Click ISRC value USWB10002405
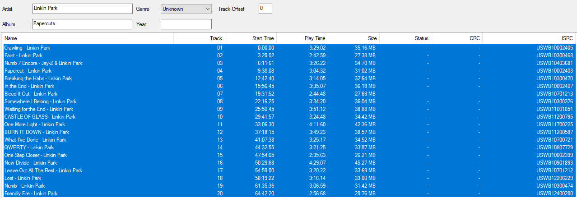Image resolution: width=577 pixels, height=198 pixels. (x=554, y=48)
